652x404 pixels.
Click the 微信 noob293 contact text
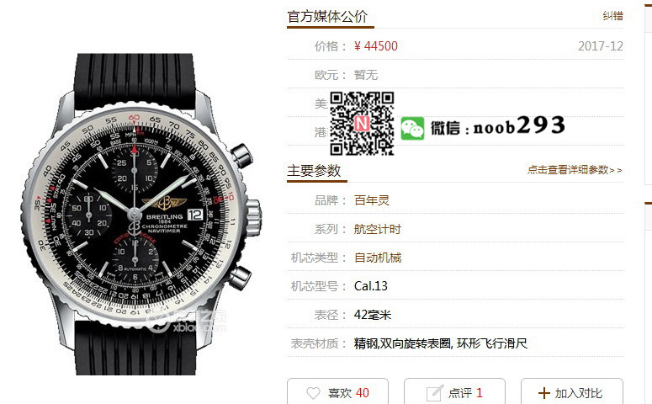[x=498, y=125]
